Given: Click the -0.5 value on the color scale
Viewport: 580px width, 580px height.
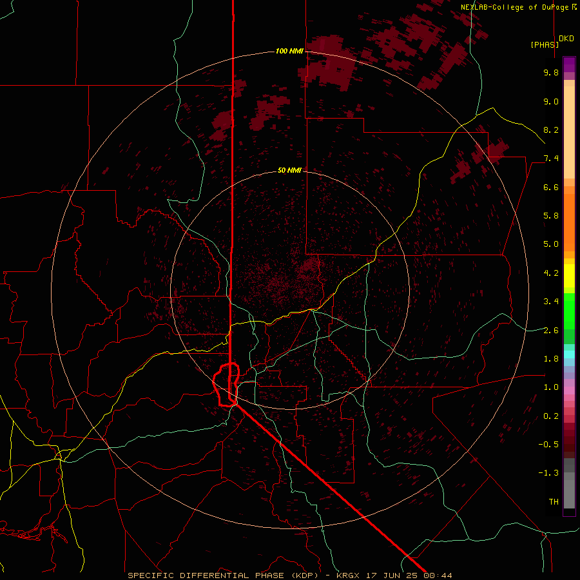Looking at the screenshot, I should [x=548, y=444].
